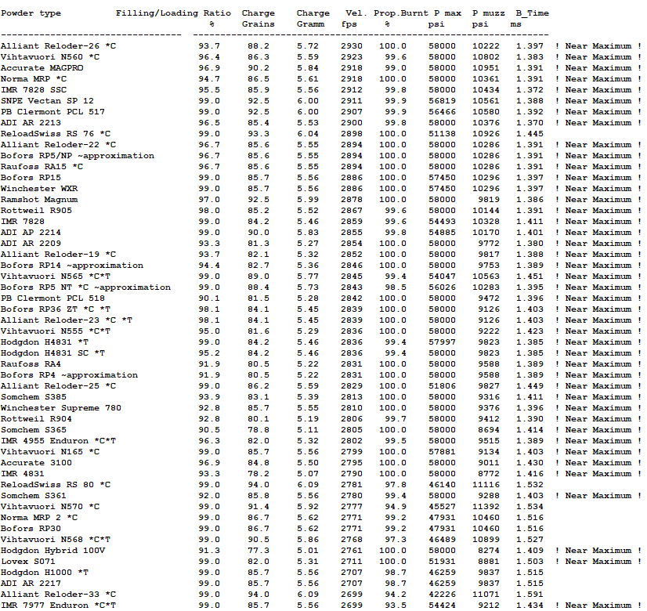Viewport: 647px width, 611px height.
Task: Click the "Powder type" column header
Action: tap(31, 13)
